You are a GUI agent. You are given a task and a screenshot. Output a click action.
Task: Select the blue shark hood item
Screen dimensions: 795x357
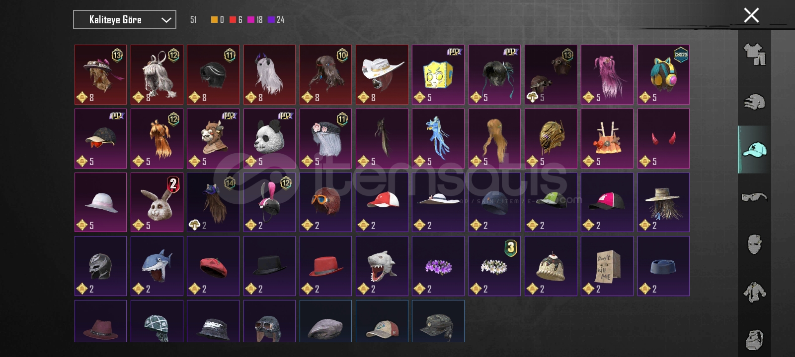tap(157, 266)
